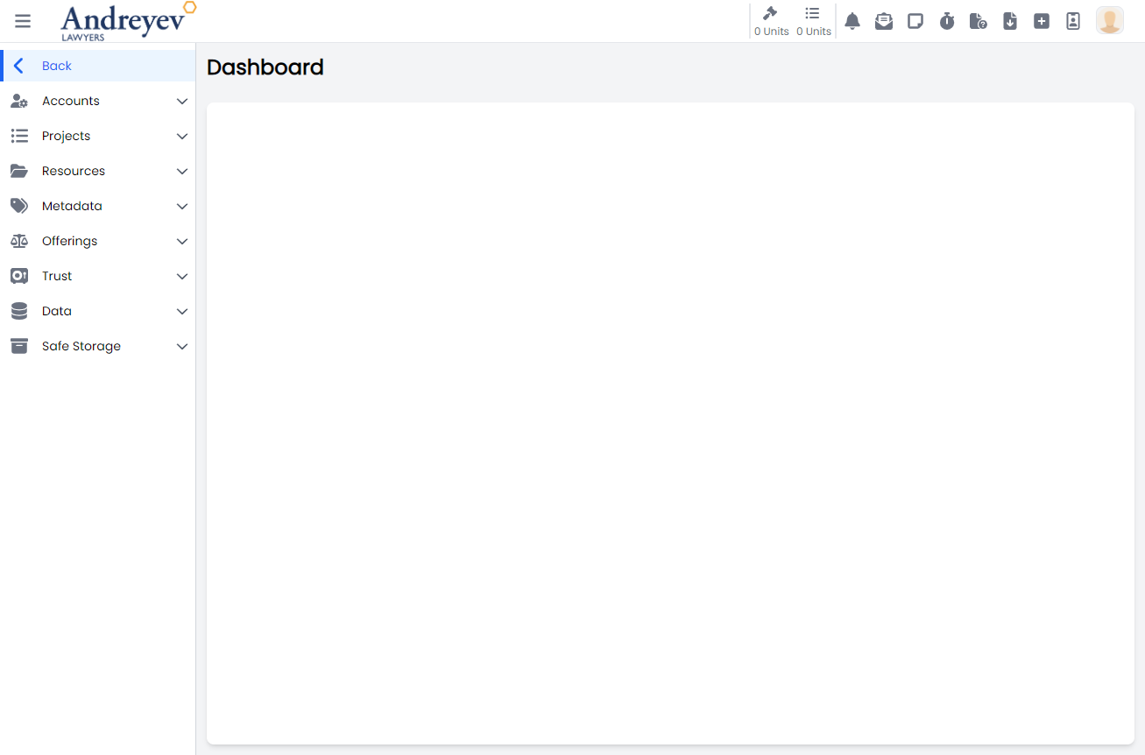Open the notifications bell
The width and height of the screenshot is (1145, 755).
[x=852, y=21]
